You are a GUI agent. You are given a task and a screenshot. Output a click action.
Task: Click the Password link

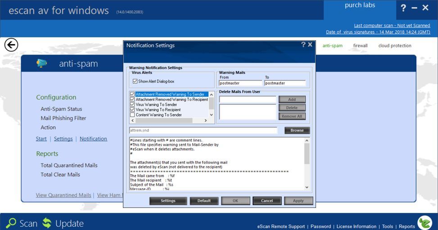click(321, 226)
